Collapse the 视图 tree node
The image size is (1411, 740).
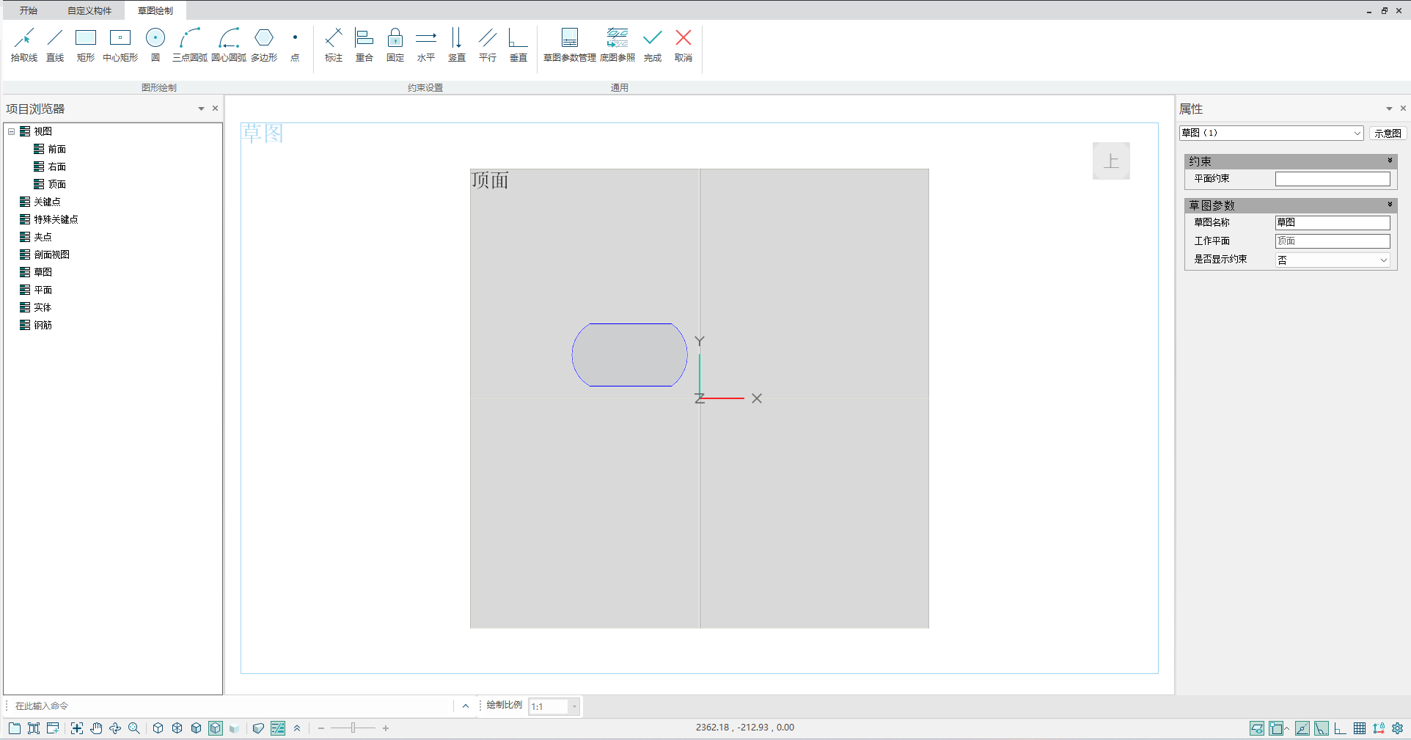point(12,132)
